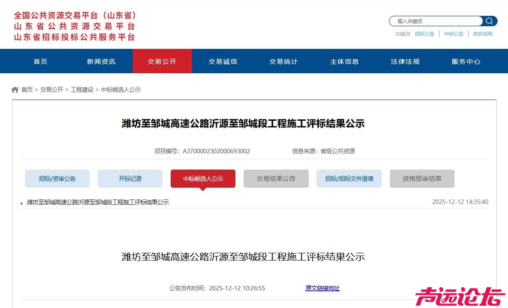Open 交易诚信 navigation item

click(223, 62)
